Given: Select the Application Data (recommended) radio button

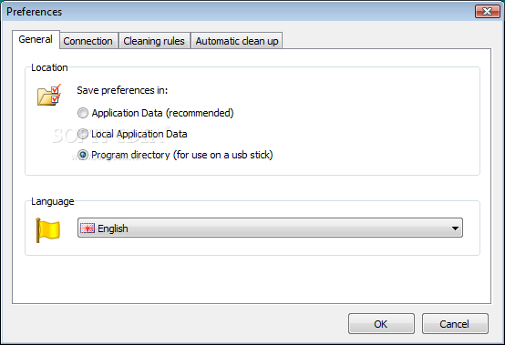Looking at the screenshot, I should click(x=83, y=113).
